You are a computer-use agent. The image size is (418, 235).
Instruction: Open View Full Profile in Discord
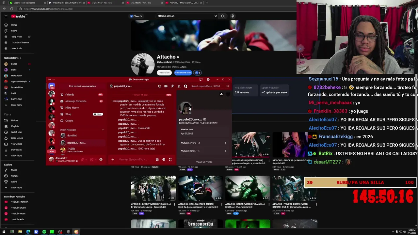[x=204, y=162]
